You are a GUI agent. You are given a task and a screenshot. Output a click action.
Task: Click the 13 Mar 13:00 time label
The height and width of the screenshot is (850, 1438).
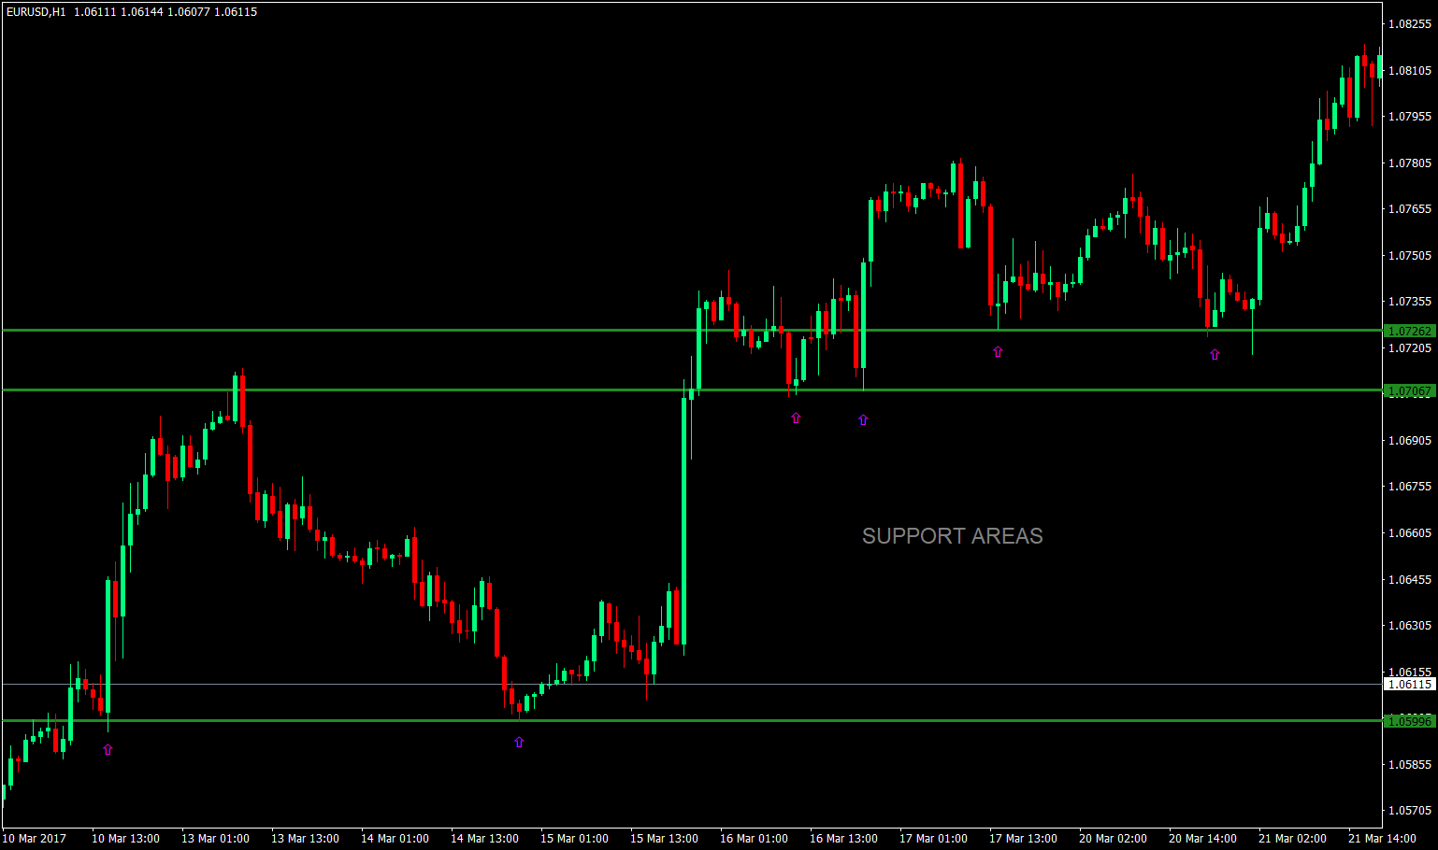click(x=305, y=838)
